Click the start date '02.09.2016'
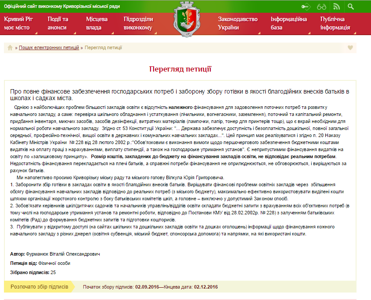The height and width of the screenshot is (300, 371). 147,287
